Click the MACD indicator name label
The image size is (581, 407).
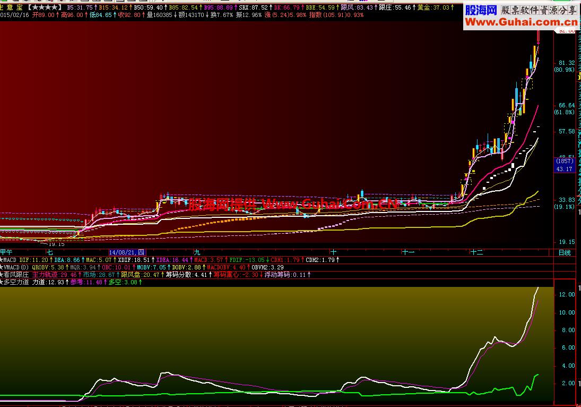pos(11,260)
